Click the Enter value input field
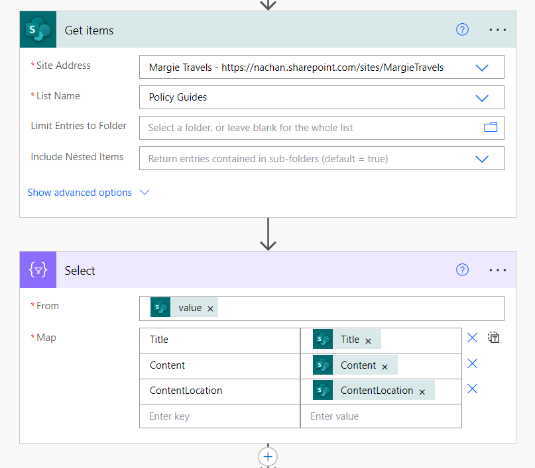Image resolution: width=535 pixels, height=468 pixels. coord(381,416)
